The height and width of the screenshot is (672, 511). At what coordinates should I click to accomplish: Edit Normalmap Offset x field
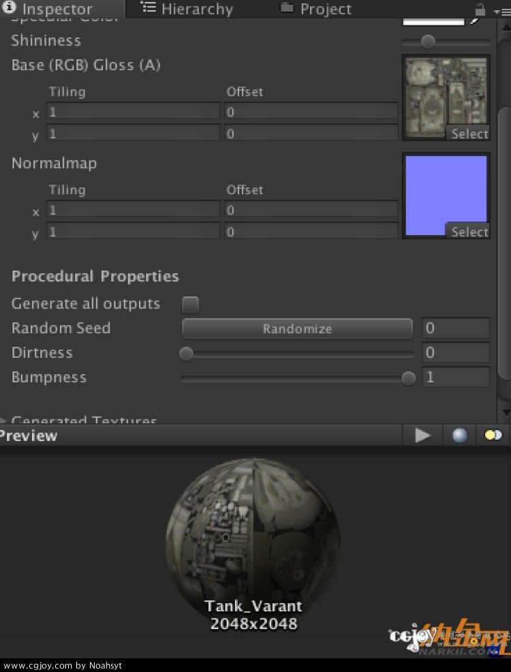[x=311, y=210]
